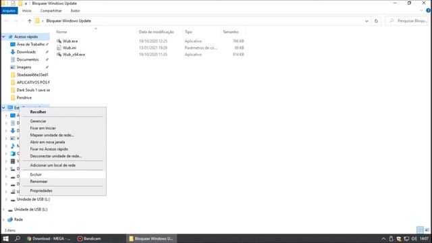This screenshot has height=243, width=432.
Task: Expand the Rede tree node
Action: click(x=3, y=219)
